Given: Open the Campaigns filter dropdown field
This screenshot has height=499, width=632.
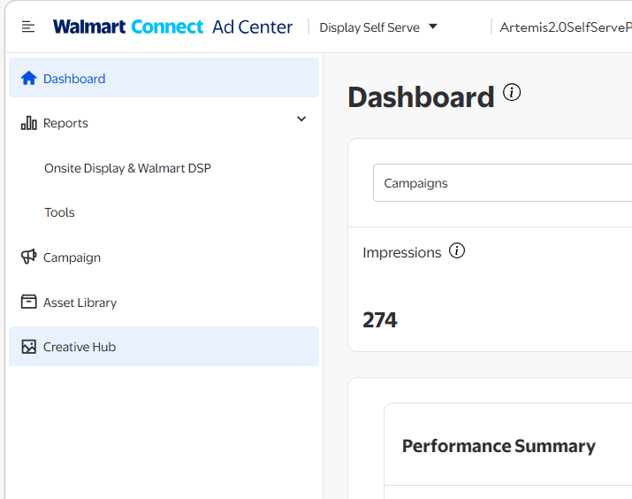Looking at the screenshot, I should (x=502, y=183).
